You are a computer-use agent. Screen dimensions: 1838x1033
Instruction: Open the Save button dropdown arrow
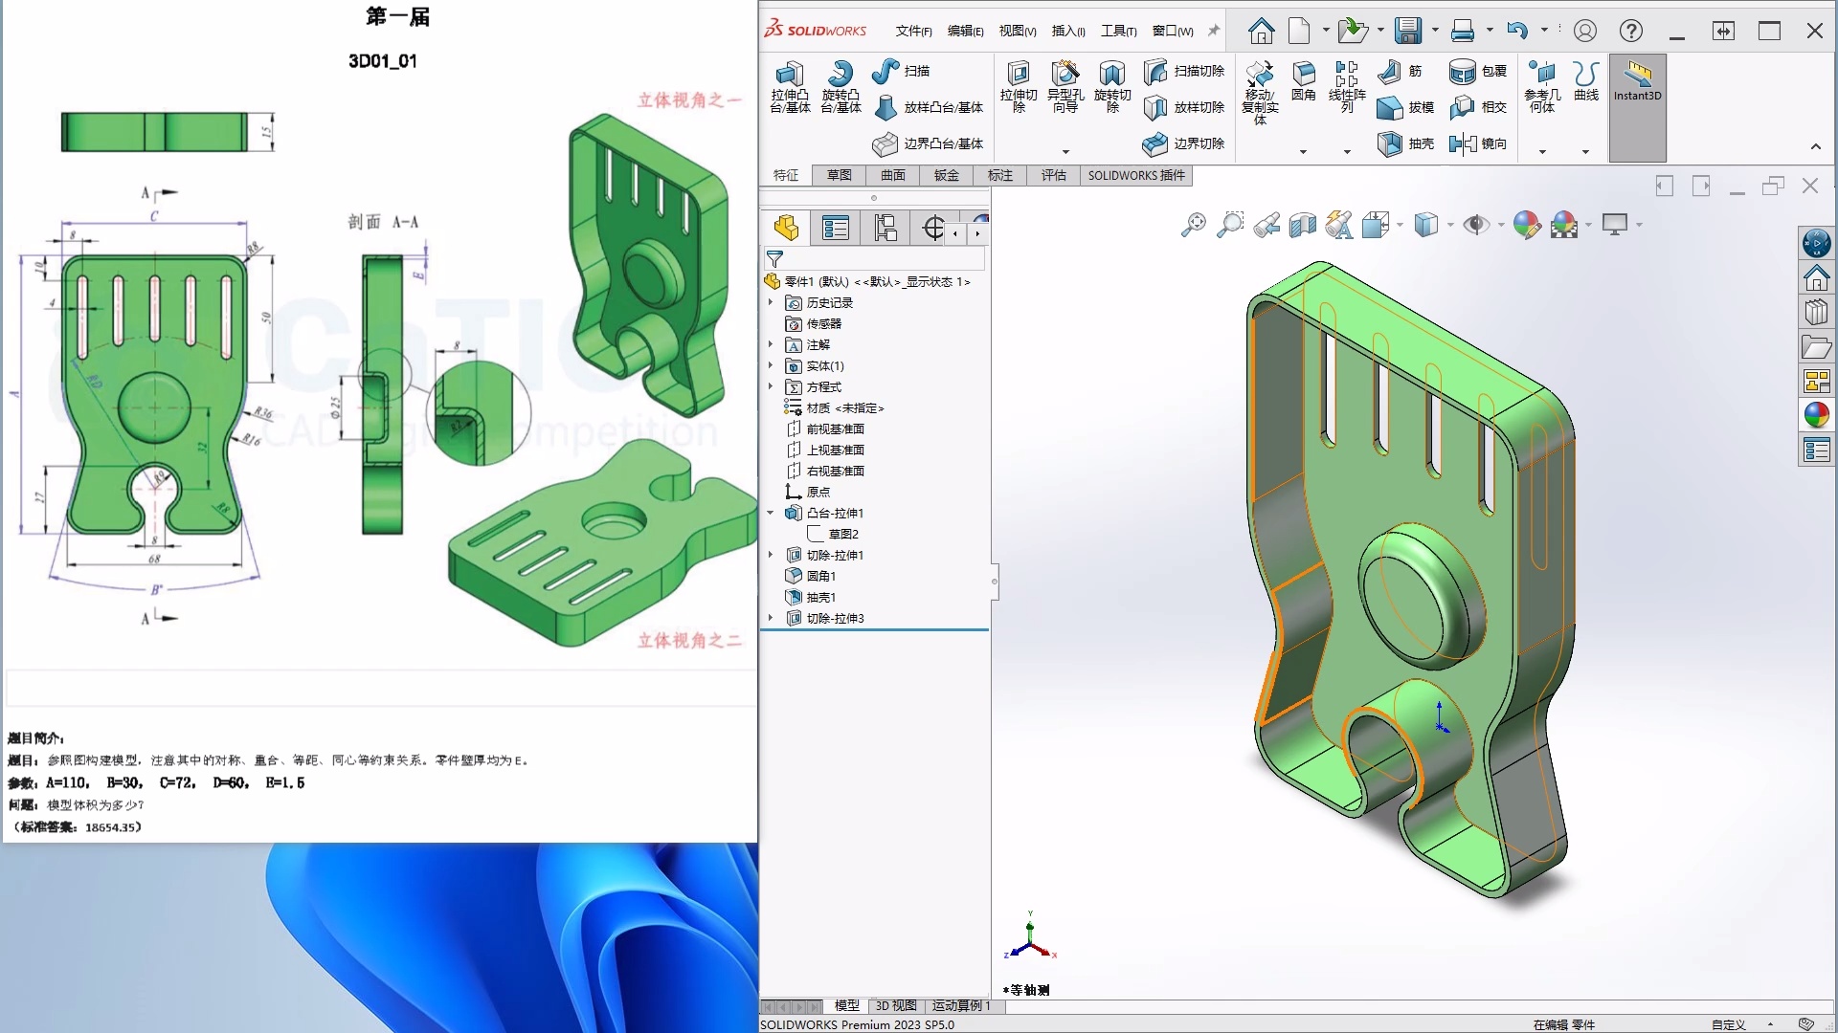[1435, 31]
